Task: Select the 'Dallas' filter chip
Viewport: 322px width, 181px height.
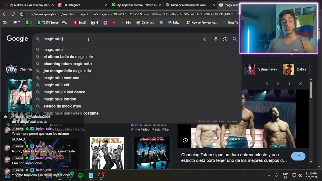Action: coord(297,69)
